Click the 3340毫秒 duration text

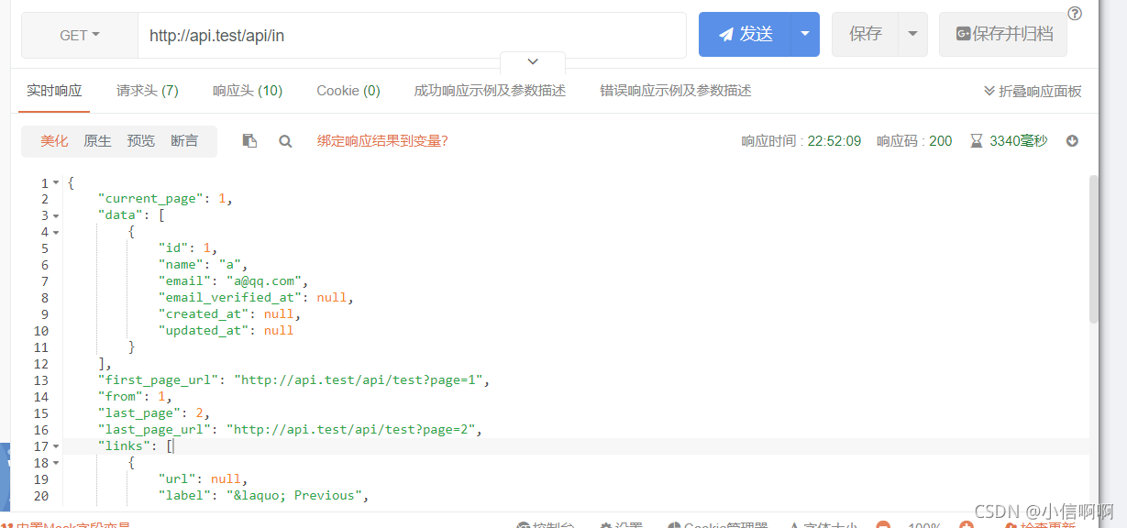click(1018, 141)
